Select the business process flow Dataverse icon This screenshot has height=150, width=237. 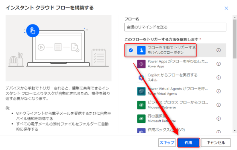pos(141,105)
